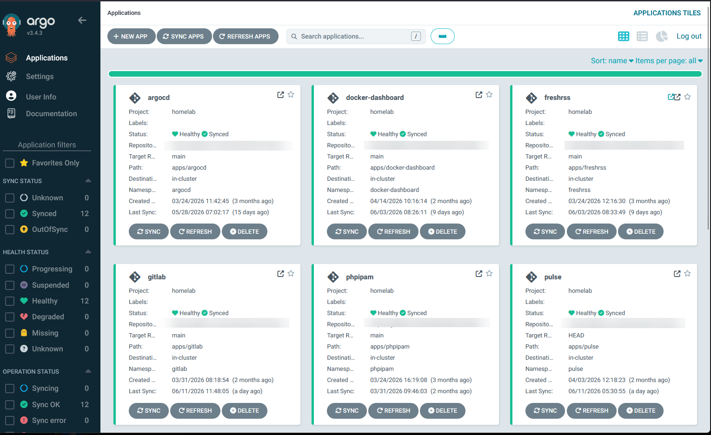Switch to list view icon

(x=642, y=36)
